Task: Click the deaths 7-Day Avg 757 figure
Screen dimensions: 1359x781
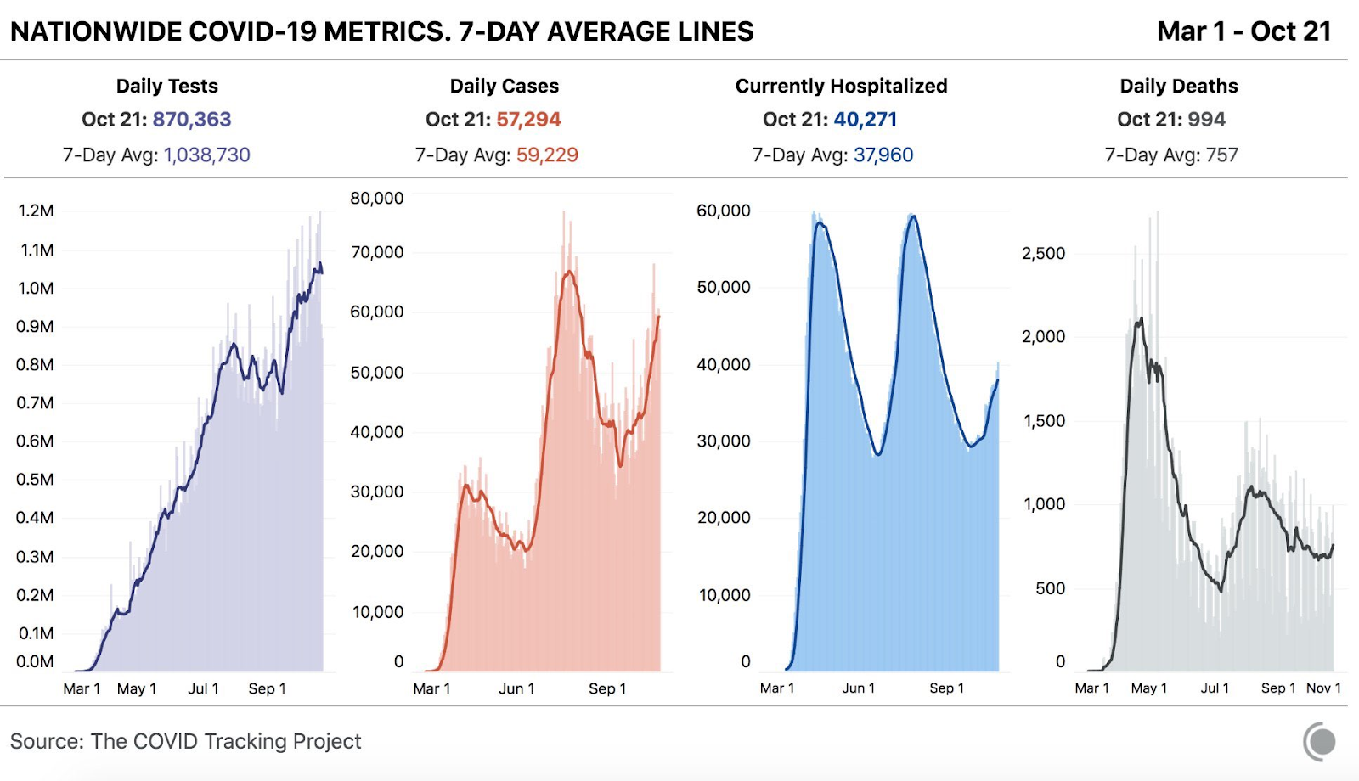Action: 1221,155
